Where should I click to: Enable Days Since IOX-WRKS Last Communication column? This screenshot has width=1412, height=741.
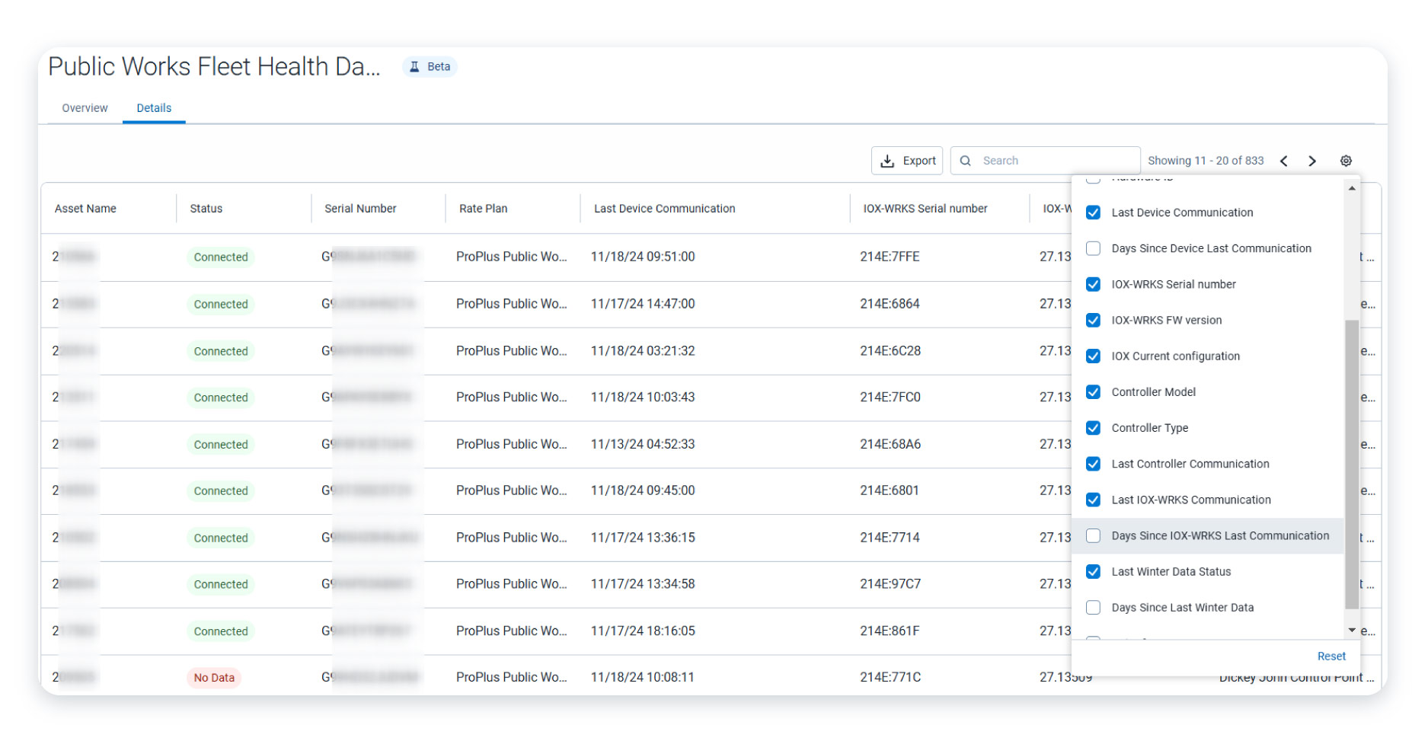click(1094, 535)
